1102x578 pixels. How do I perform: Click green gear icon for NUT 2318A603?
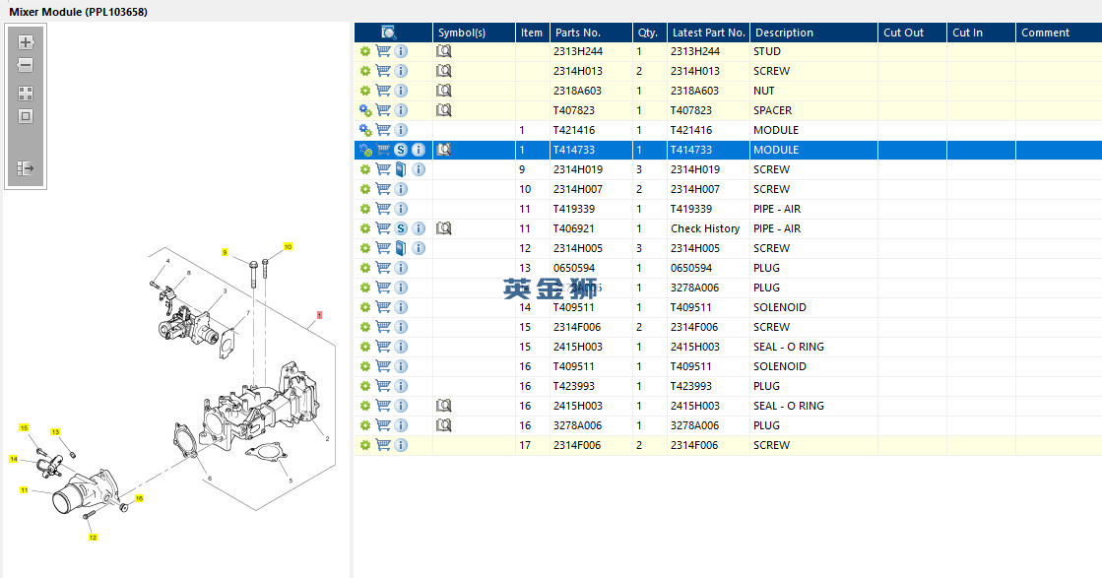(x=364, y=91)
